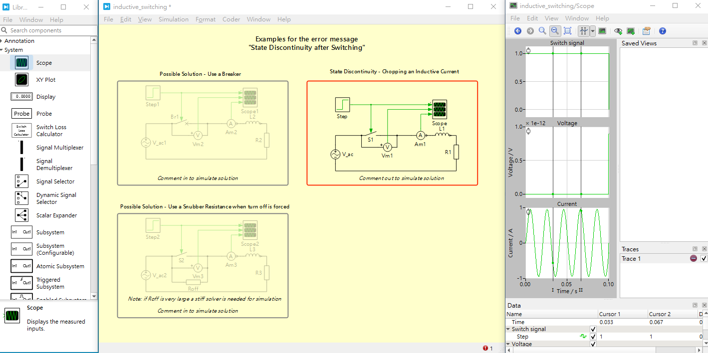Select voltmeter Vm1 in the schematic
Viewport: 708px width, 353px height.
point(387,147)
